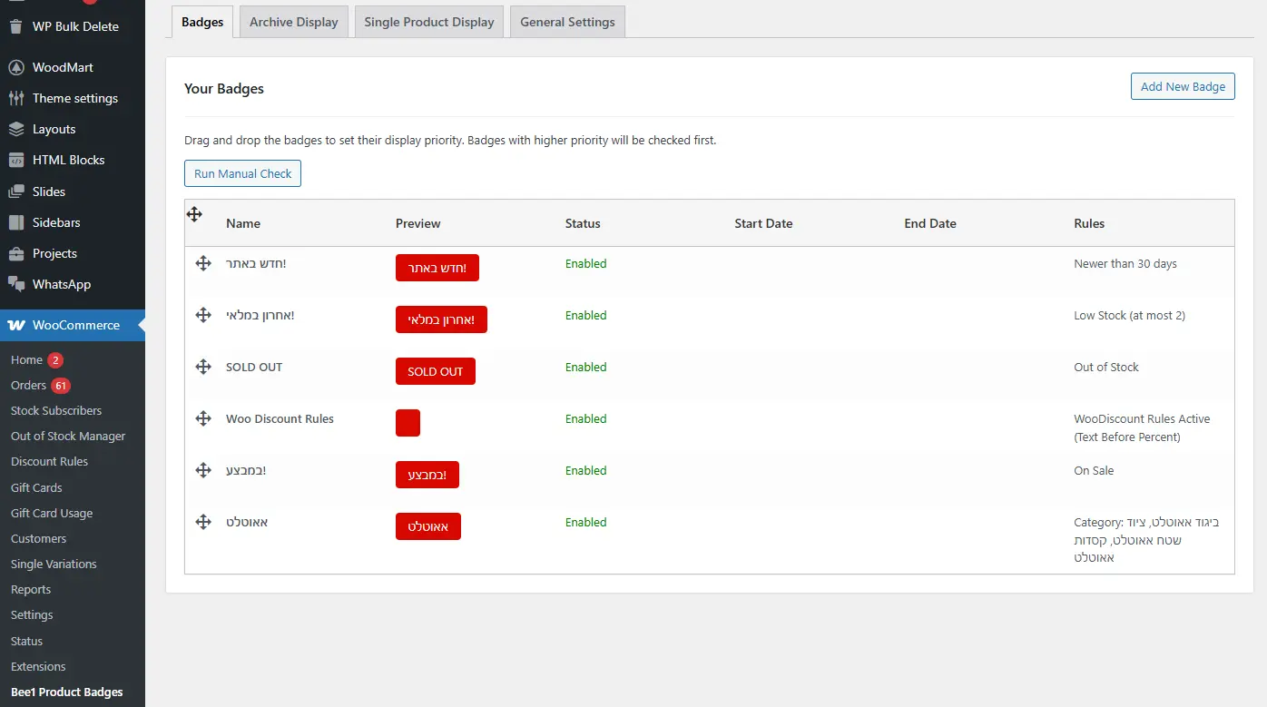Select the General Settings tab

point(567,22)
